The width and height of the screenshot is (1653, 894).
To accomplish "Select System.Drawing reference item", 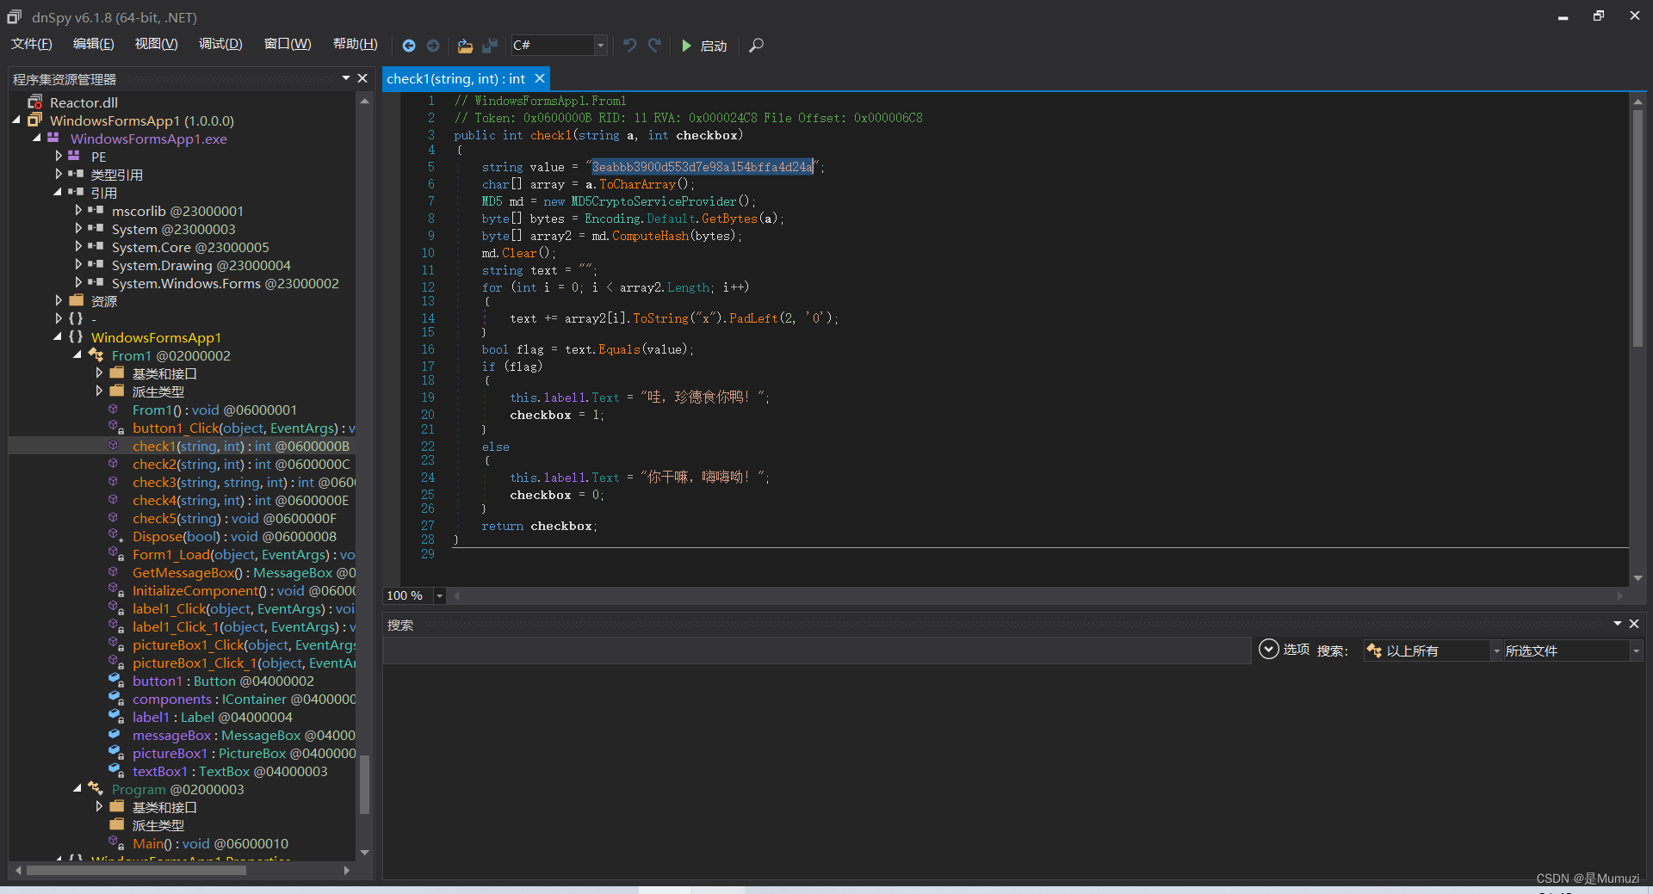I will pyautogui.click(x=201, y=265).
